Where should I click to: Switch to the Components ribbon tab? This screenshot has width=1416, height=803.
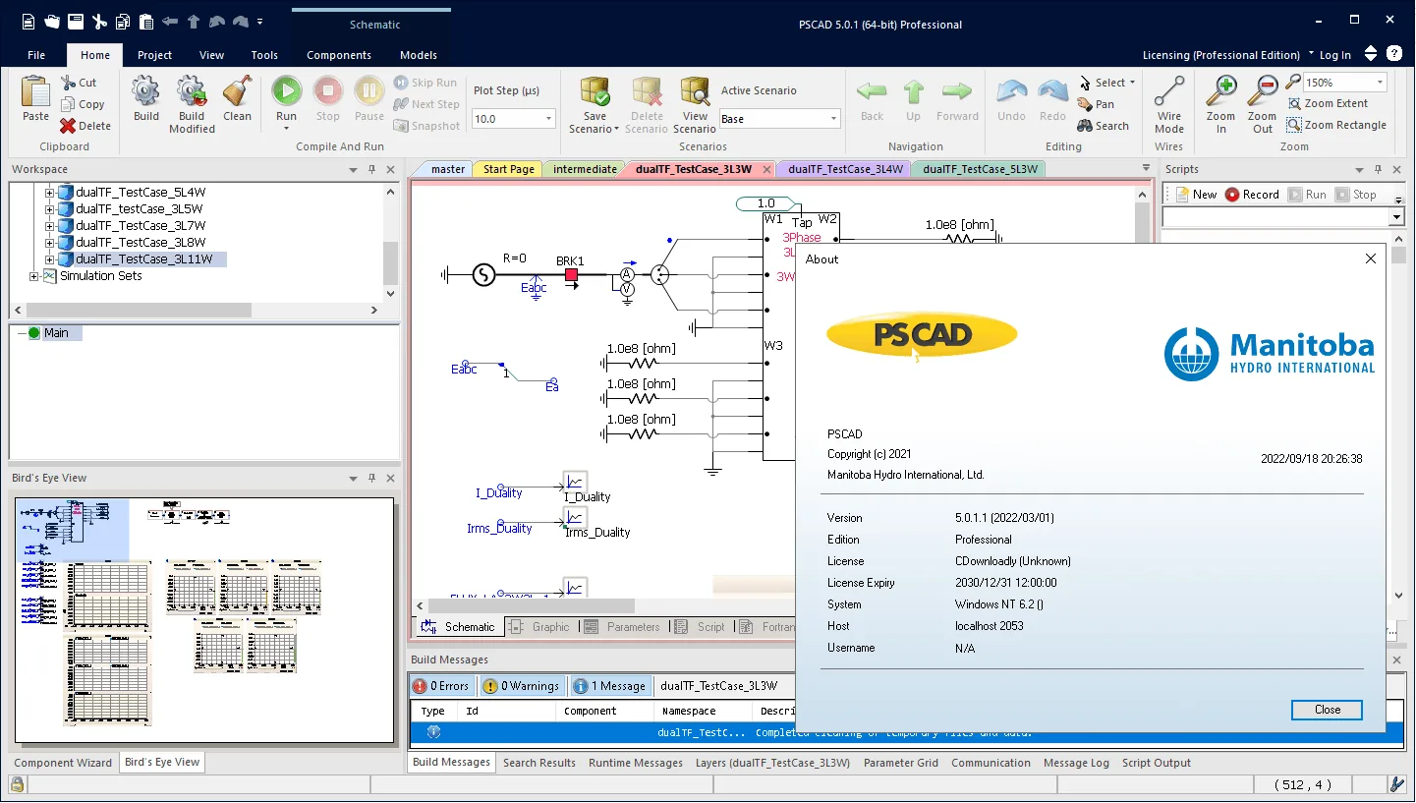tap(338, 55)
